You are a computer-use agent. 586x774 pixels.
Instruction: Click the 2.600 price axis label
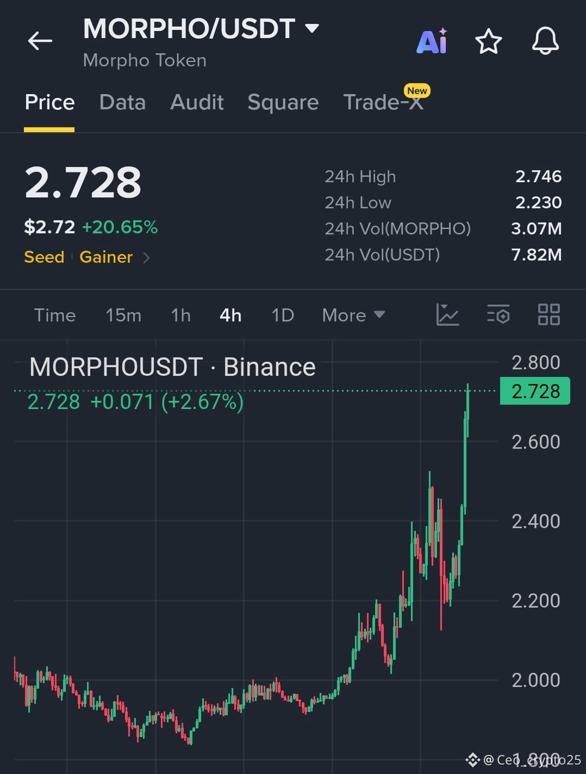coord(535,442)
